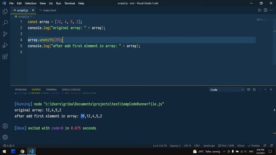Open the Edit menu
Screen dimensions: 276x155
pos(19,3)
